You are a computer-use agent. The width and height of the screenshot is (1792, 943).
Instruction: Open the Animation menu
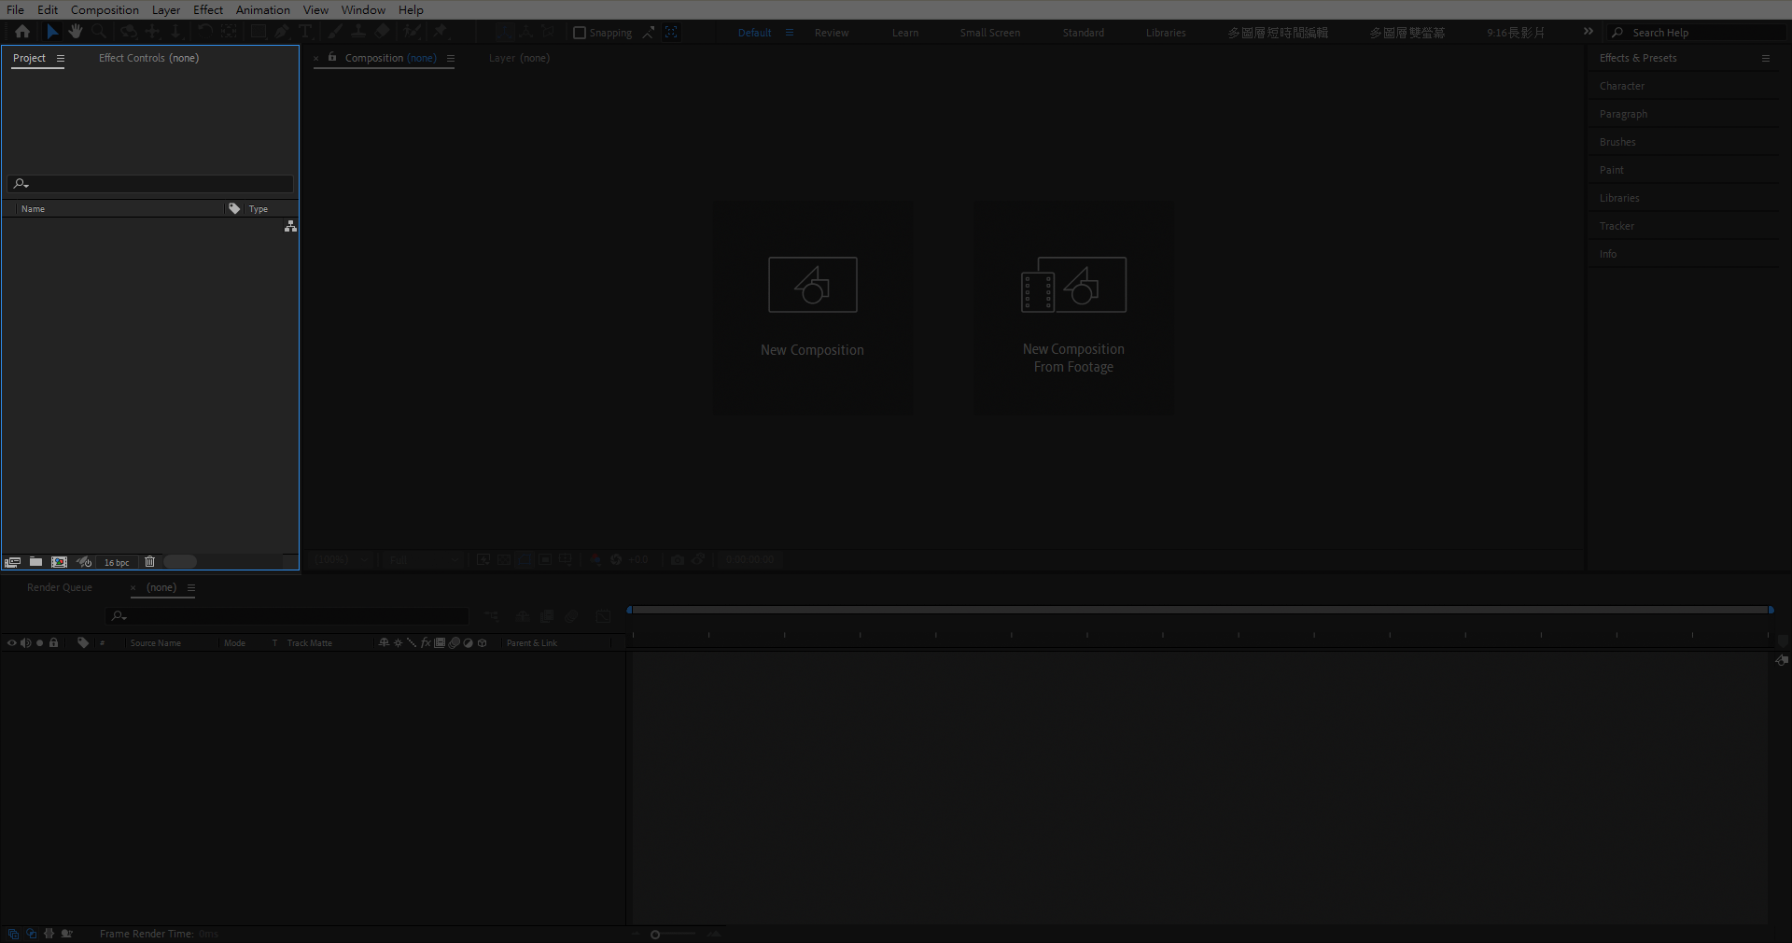tap(262, 9)
